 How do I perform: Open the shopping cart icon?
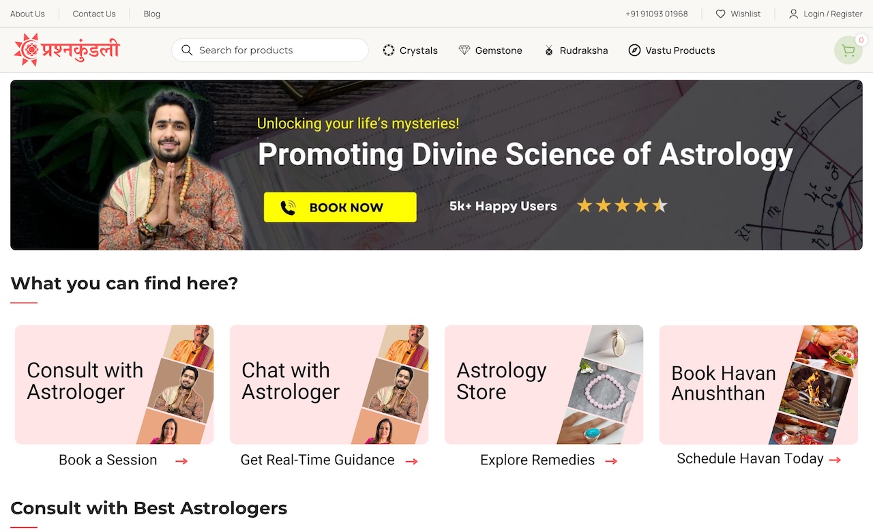coord(848,50)
